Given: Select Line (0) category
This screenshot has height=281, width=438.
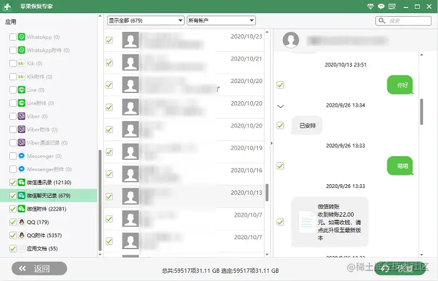Looking at the screenshot, I should coord(49,90).
